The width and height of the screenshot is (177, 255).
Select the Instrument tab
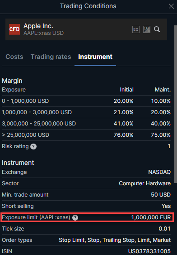coord(95,57)
